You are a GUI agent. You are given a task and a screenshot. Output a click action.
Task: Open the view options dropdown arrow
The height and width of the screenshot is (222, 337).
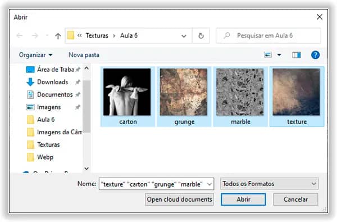point(279,55)
